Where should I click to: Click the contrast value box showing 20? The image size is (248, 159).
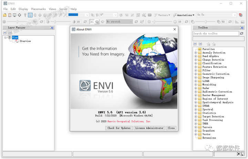coord(79,22)
